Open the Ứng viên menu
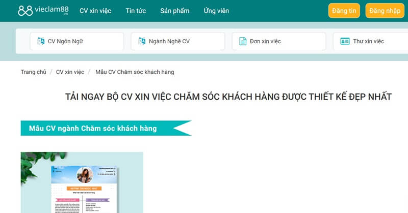The height and width of the screenshot is (213, 408). tap(216, 11)
